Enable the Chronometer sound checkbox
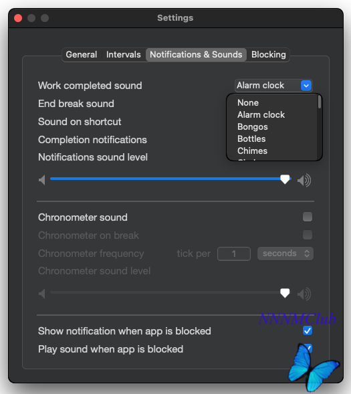 click(308, 217)
